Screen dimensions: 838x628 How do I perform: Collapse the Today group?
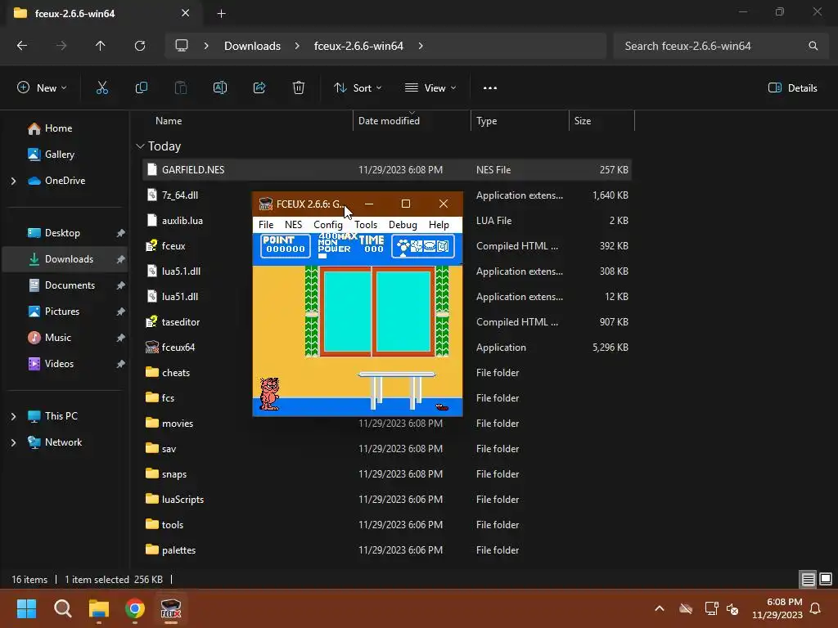pos(140,146)
